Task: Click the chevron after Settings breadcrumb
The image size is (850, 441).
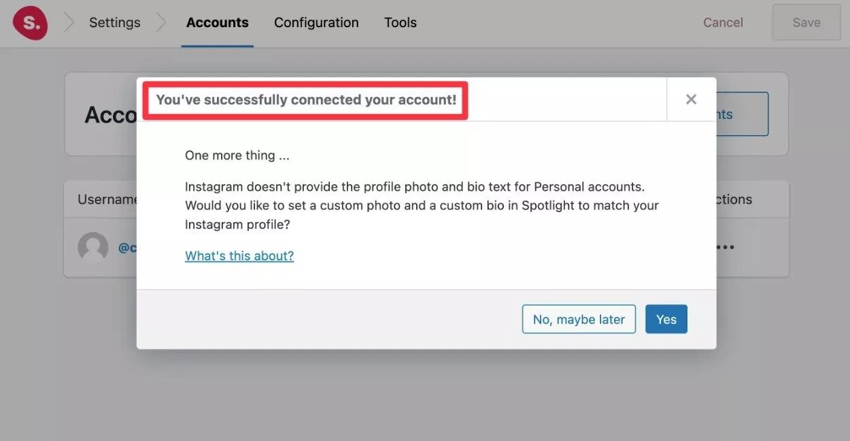Action: tap(161, 22)
